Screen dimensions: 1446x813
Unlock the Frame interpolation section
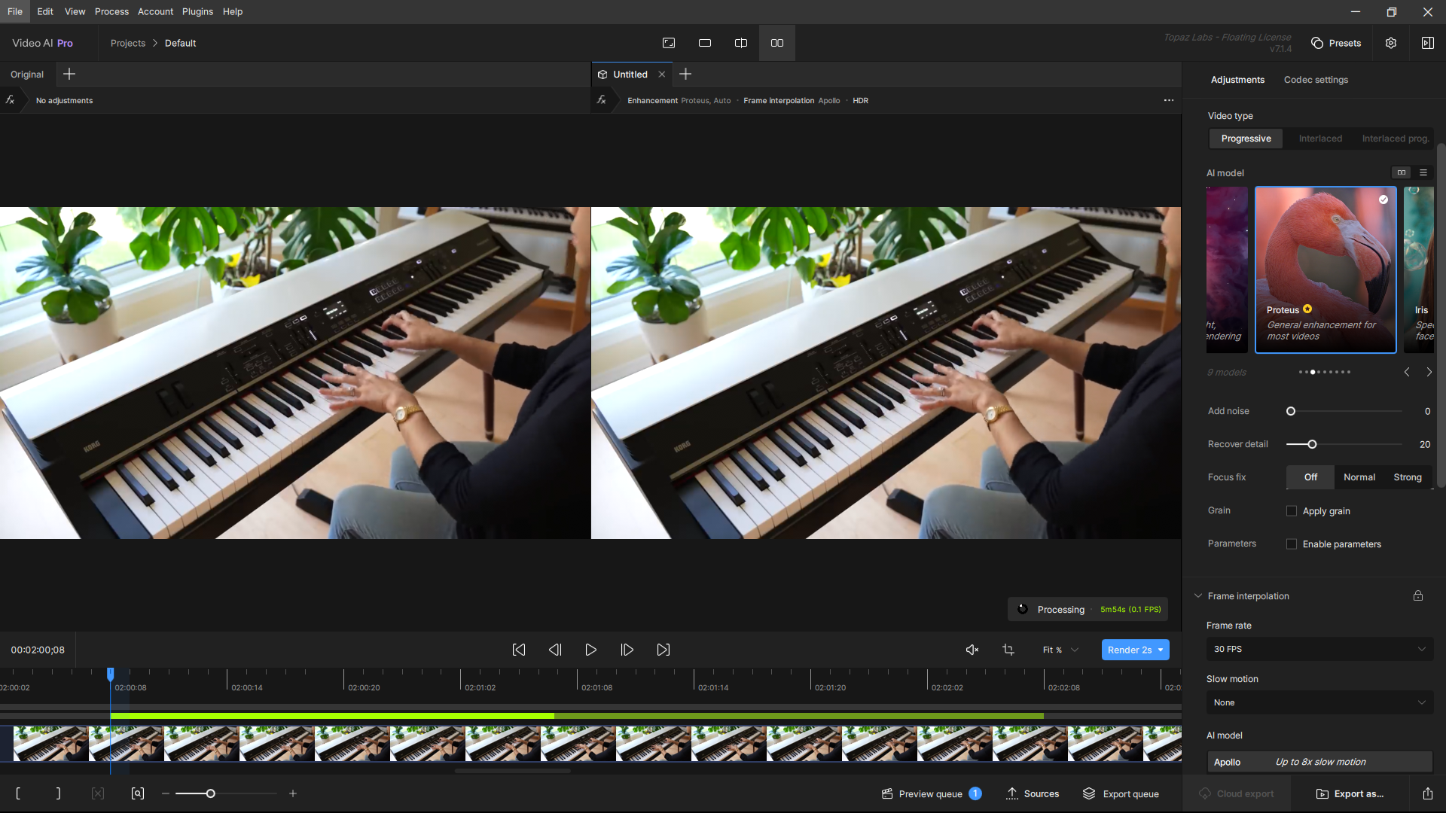pyautogui.click(x=1418, y=595)
